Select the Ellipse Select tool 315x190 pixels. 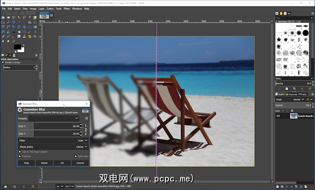[8, 17]
